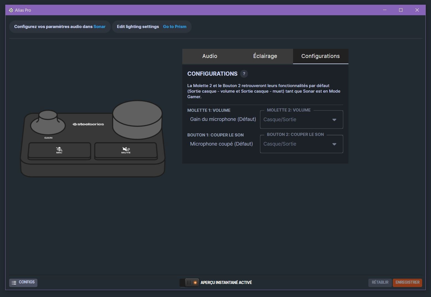The width and height of the screenshot is (431, 297).
Task: Open the Bouton 2: Couper le son dropdown
Action: pos(301,144)
